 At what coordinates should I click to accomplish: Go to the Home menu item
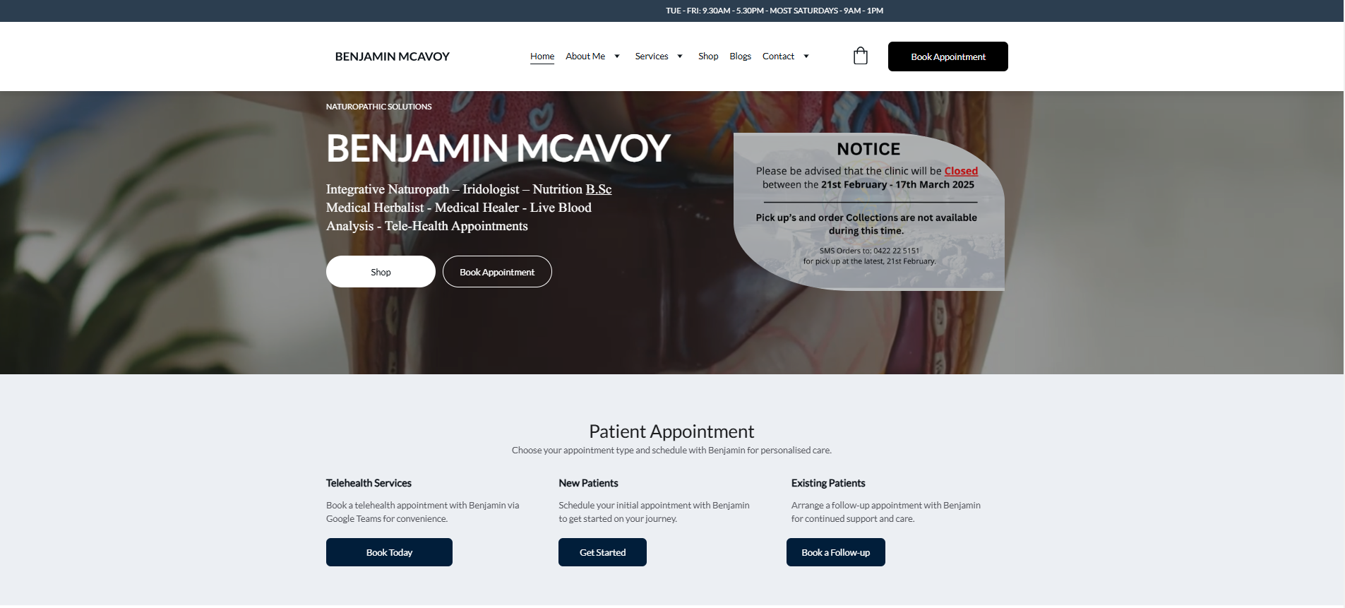click(x=542, y=56)
